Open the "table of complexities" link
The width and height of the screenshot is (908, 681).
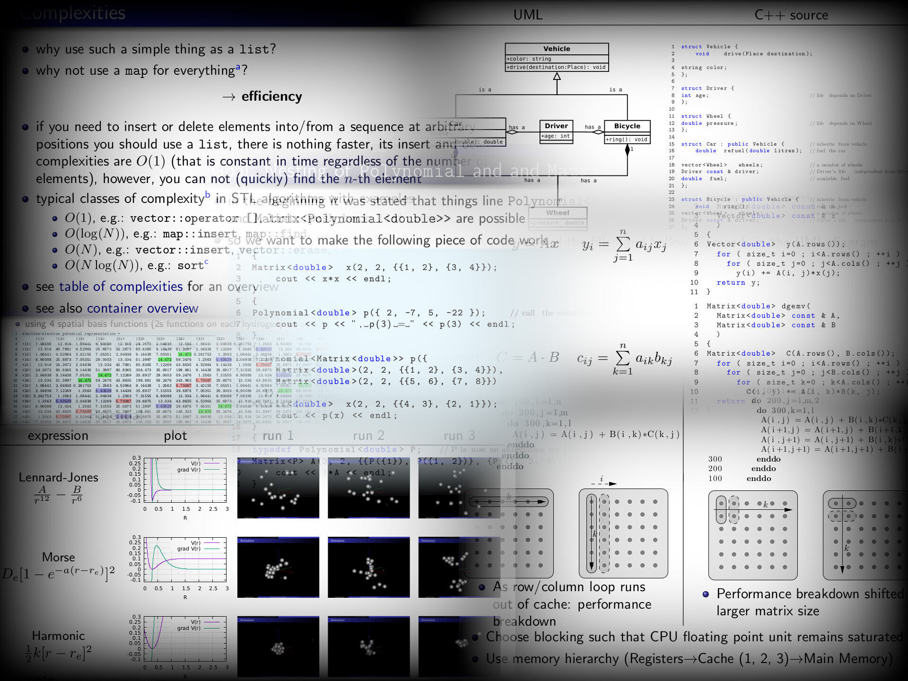[121, 287]
